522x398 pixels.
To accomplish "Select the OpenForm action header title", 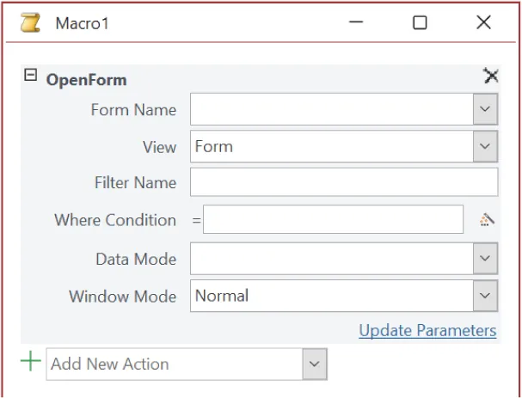I will pos(86,80).
